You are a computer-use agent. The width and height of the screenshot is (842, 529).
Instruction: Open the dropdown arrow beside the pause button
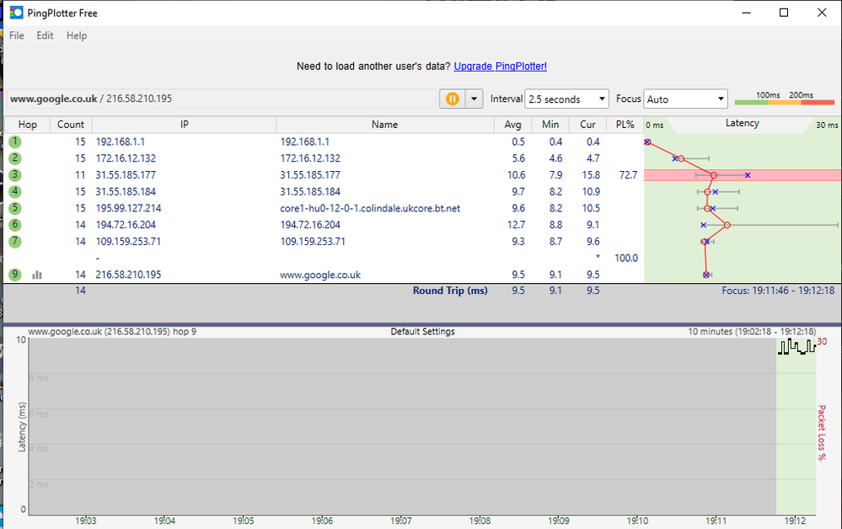[473, 99]
